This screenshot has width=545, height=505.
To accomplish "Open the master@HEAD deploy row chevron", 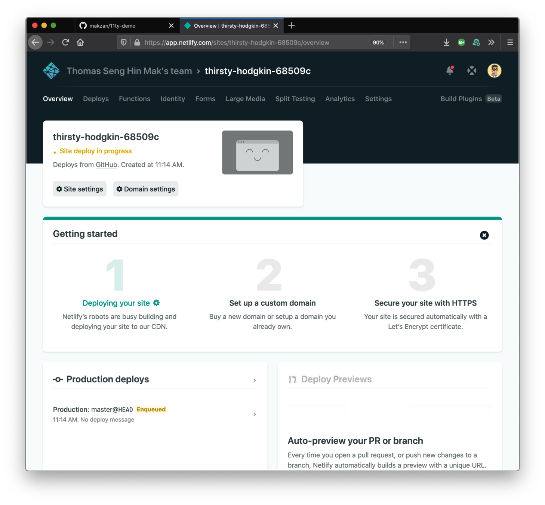I will click(255, 414).
